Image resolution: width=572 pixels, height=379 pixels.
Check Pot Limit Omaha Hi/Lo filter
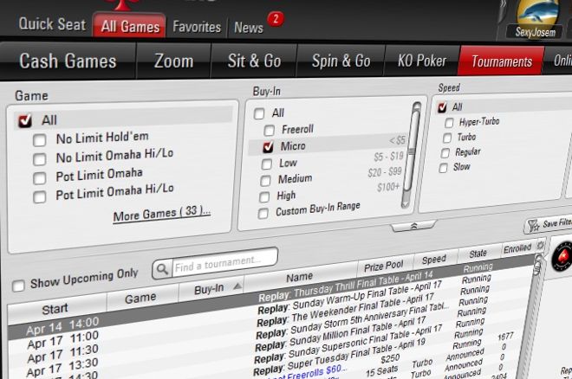point(39,197)
